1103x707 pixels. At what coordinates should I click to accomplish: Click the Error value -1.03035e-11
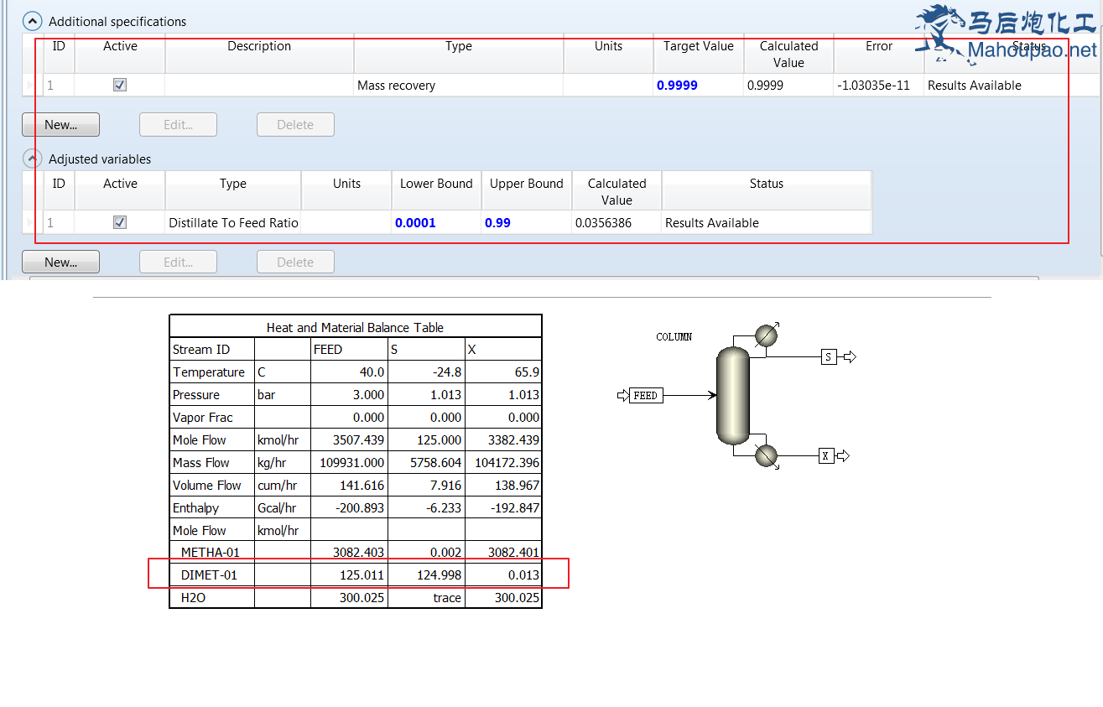click(879, 85)
